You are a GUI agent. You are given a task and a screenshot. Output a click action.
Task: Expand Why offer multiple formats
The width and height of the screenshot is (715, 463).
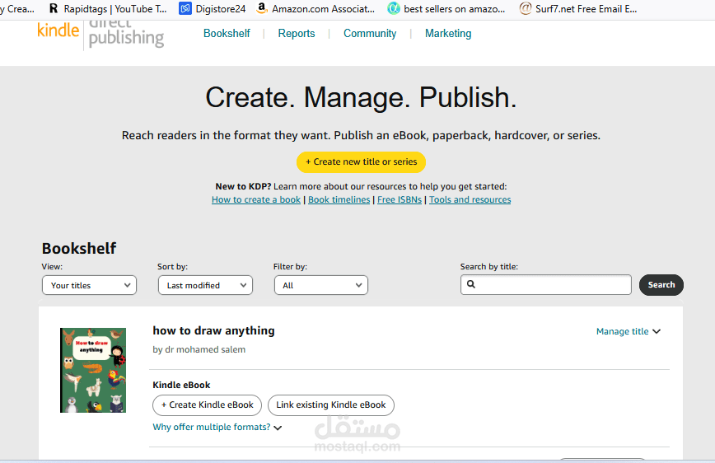click(x=217, y=427)
